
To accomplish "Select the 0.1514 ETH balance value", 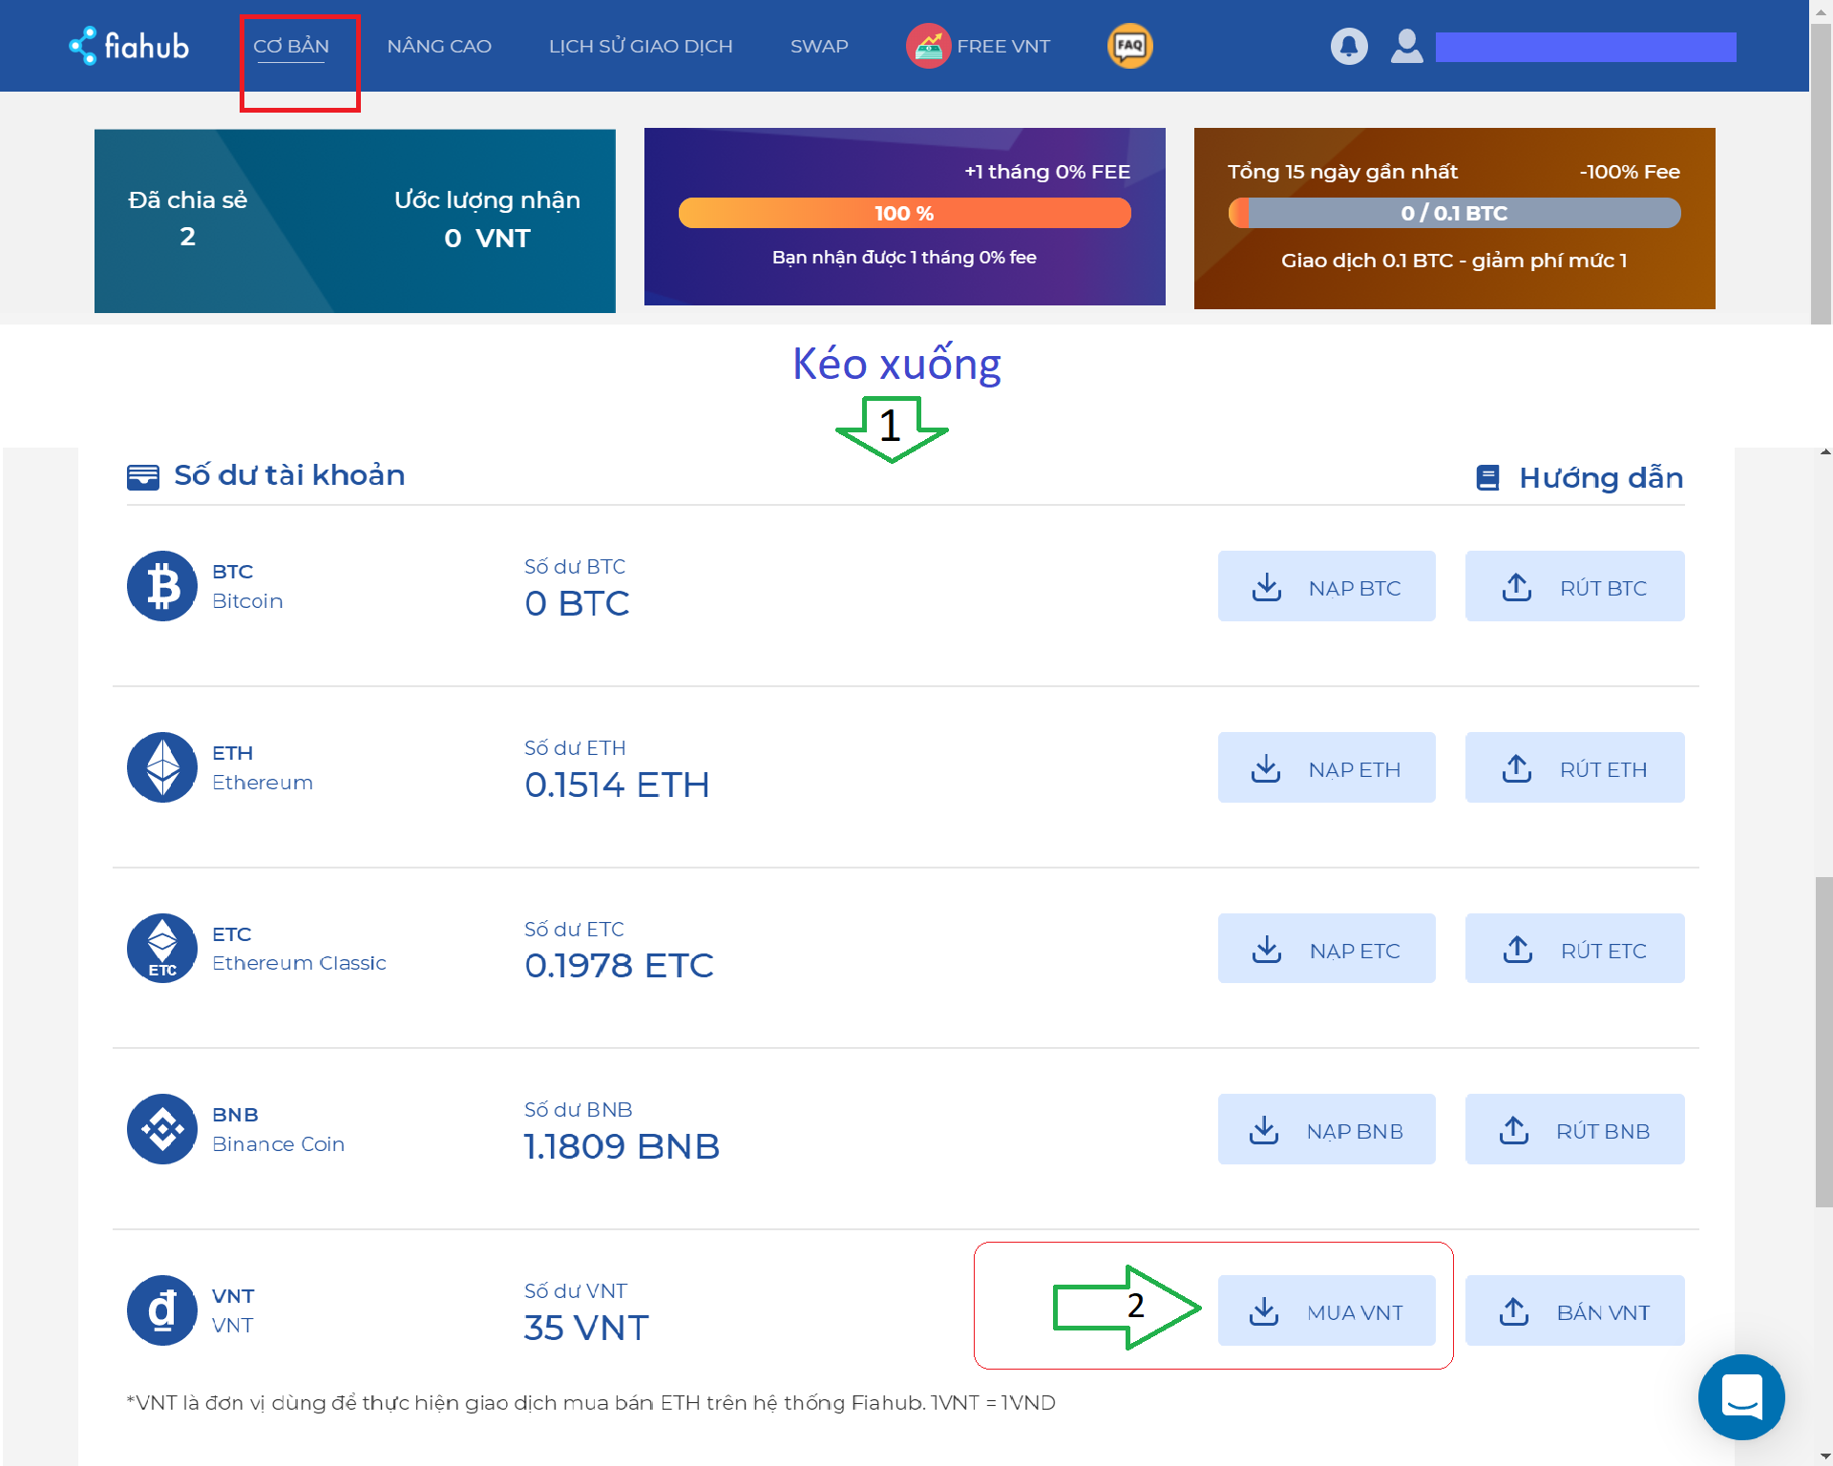I will (x=617, y=785).
